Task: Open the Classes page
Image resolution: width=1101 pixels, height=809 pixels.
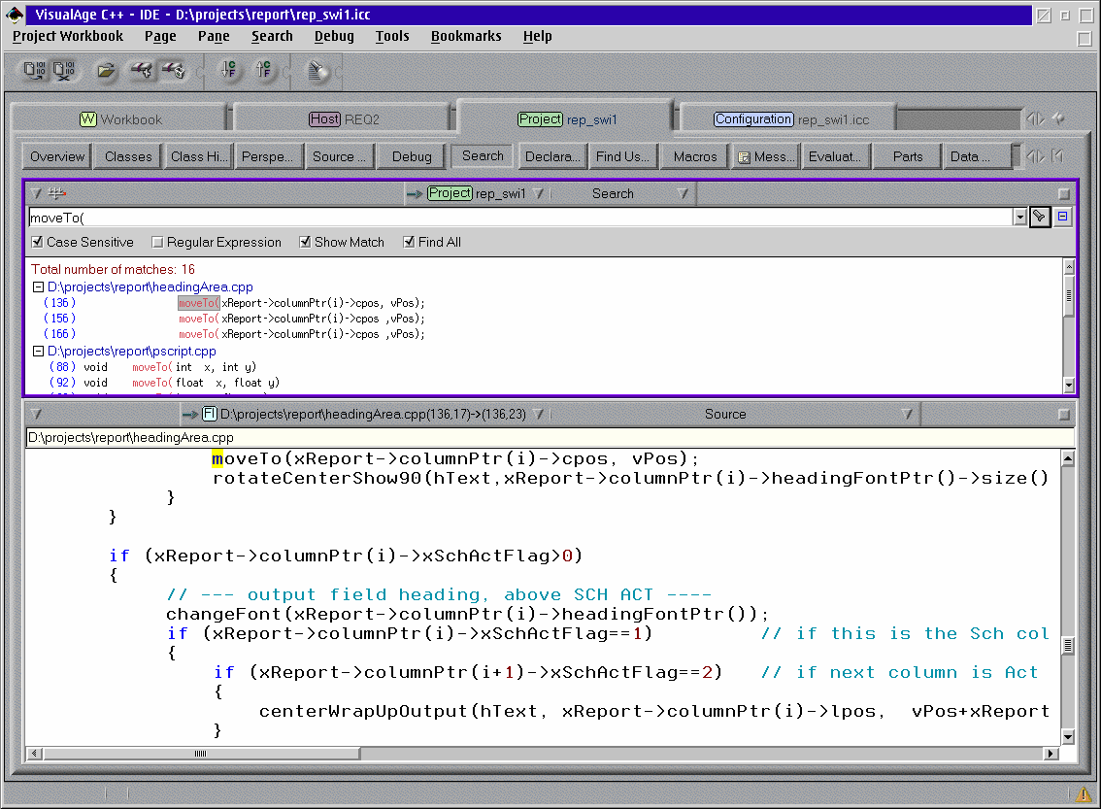Action: [128, 156]
